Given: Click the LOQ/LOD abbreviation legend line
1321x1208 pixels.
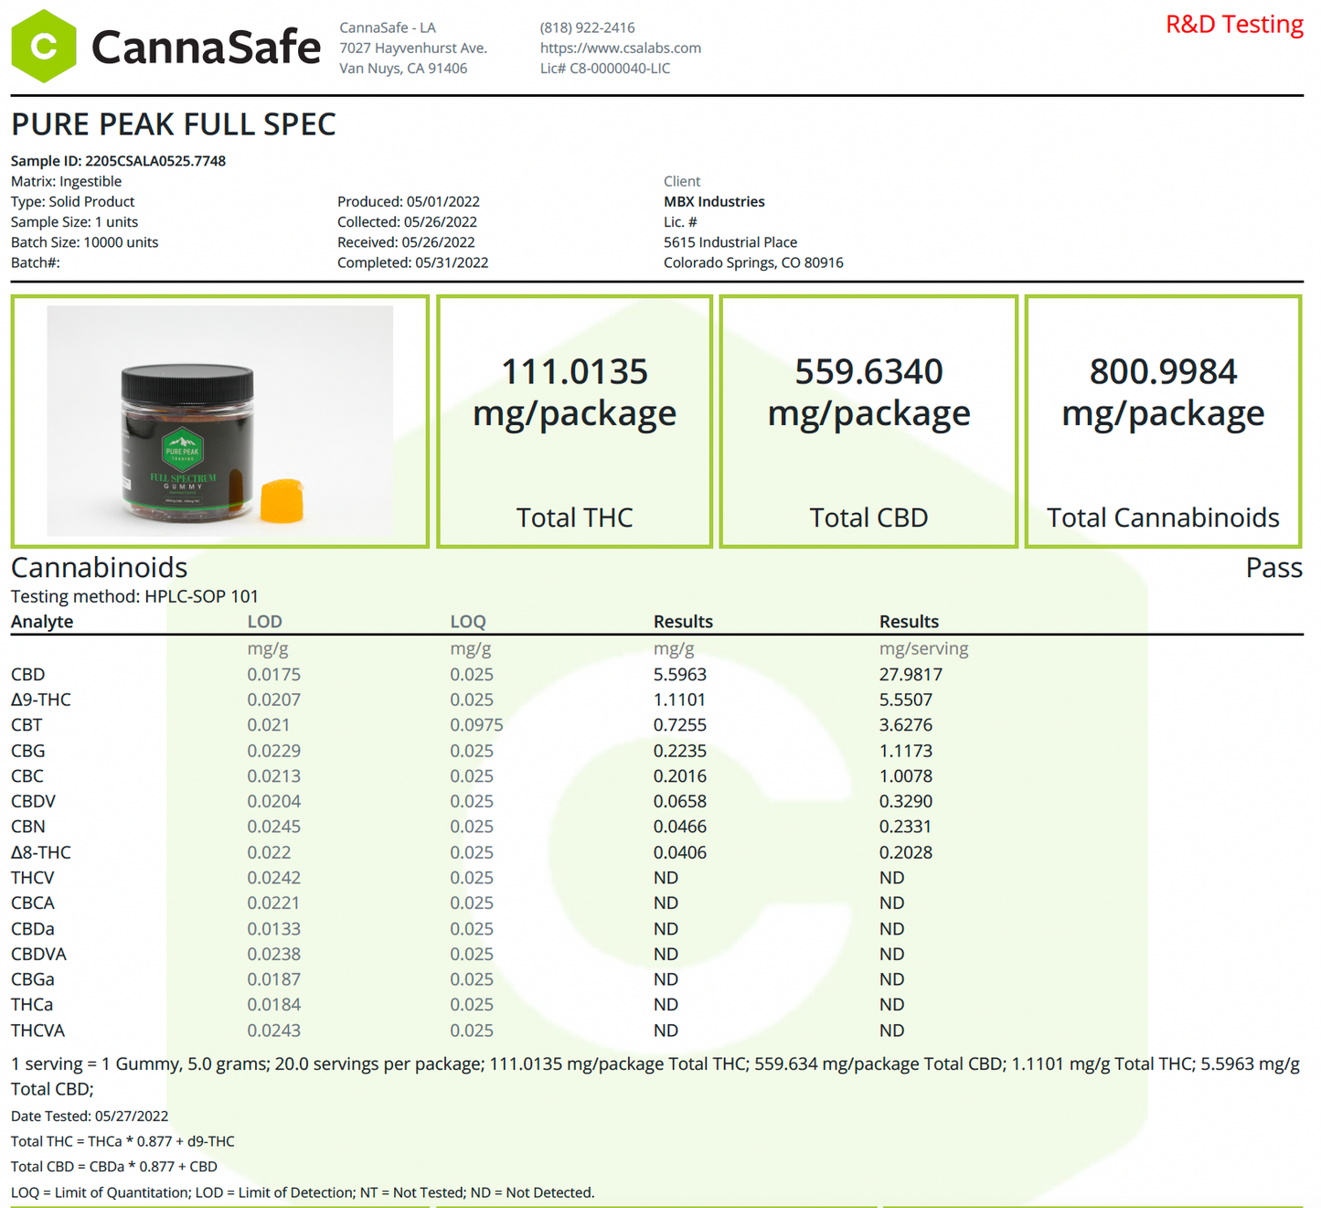Looking at the screenshot, I should pyautogui.click(x=303, y=1193).
